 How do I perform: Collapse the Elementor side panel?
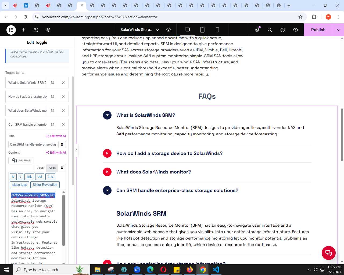pyautogui.click(x=76, y=150)
